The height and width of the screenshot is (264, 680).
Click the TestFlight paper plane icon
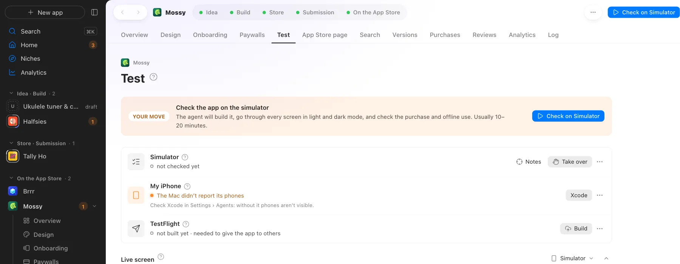click(136, 229)
